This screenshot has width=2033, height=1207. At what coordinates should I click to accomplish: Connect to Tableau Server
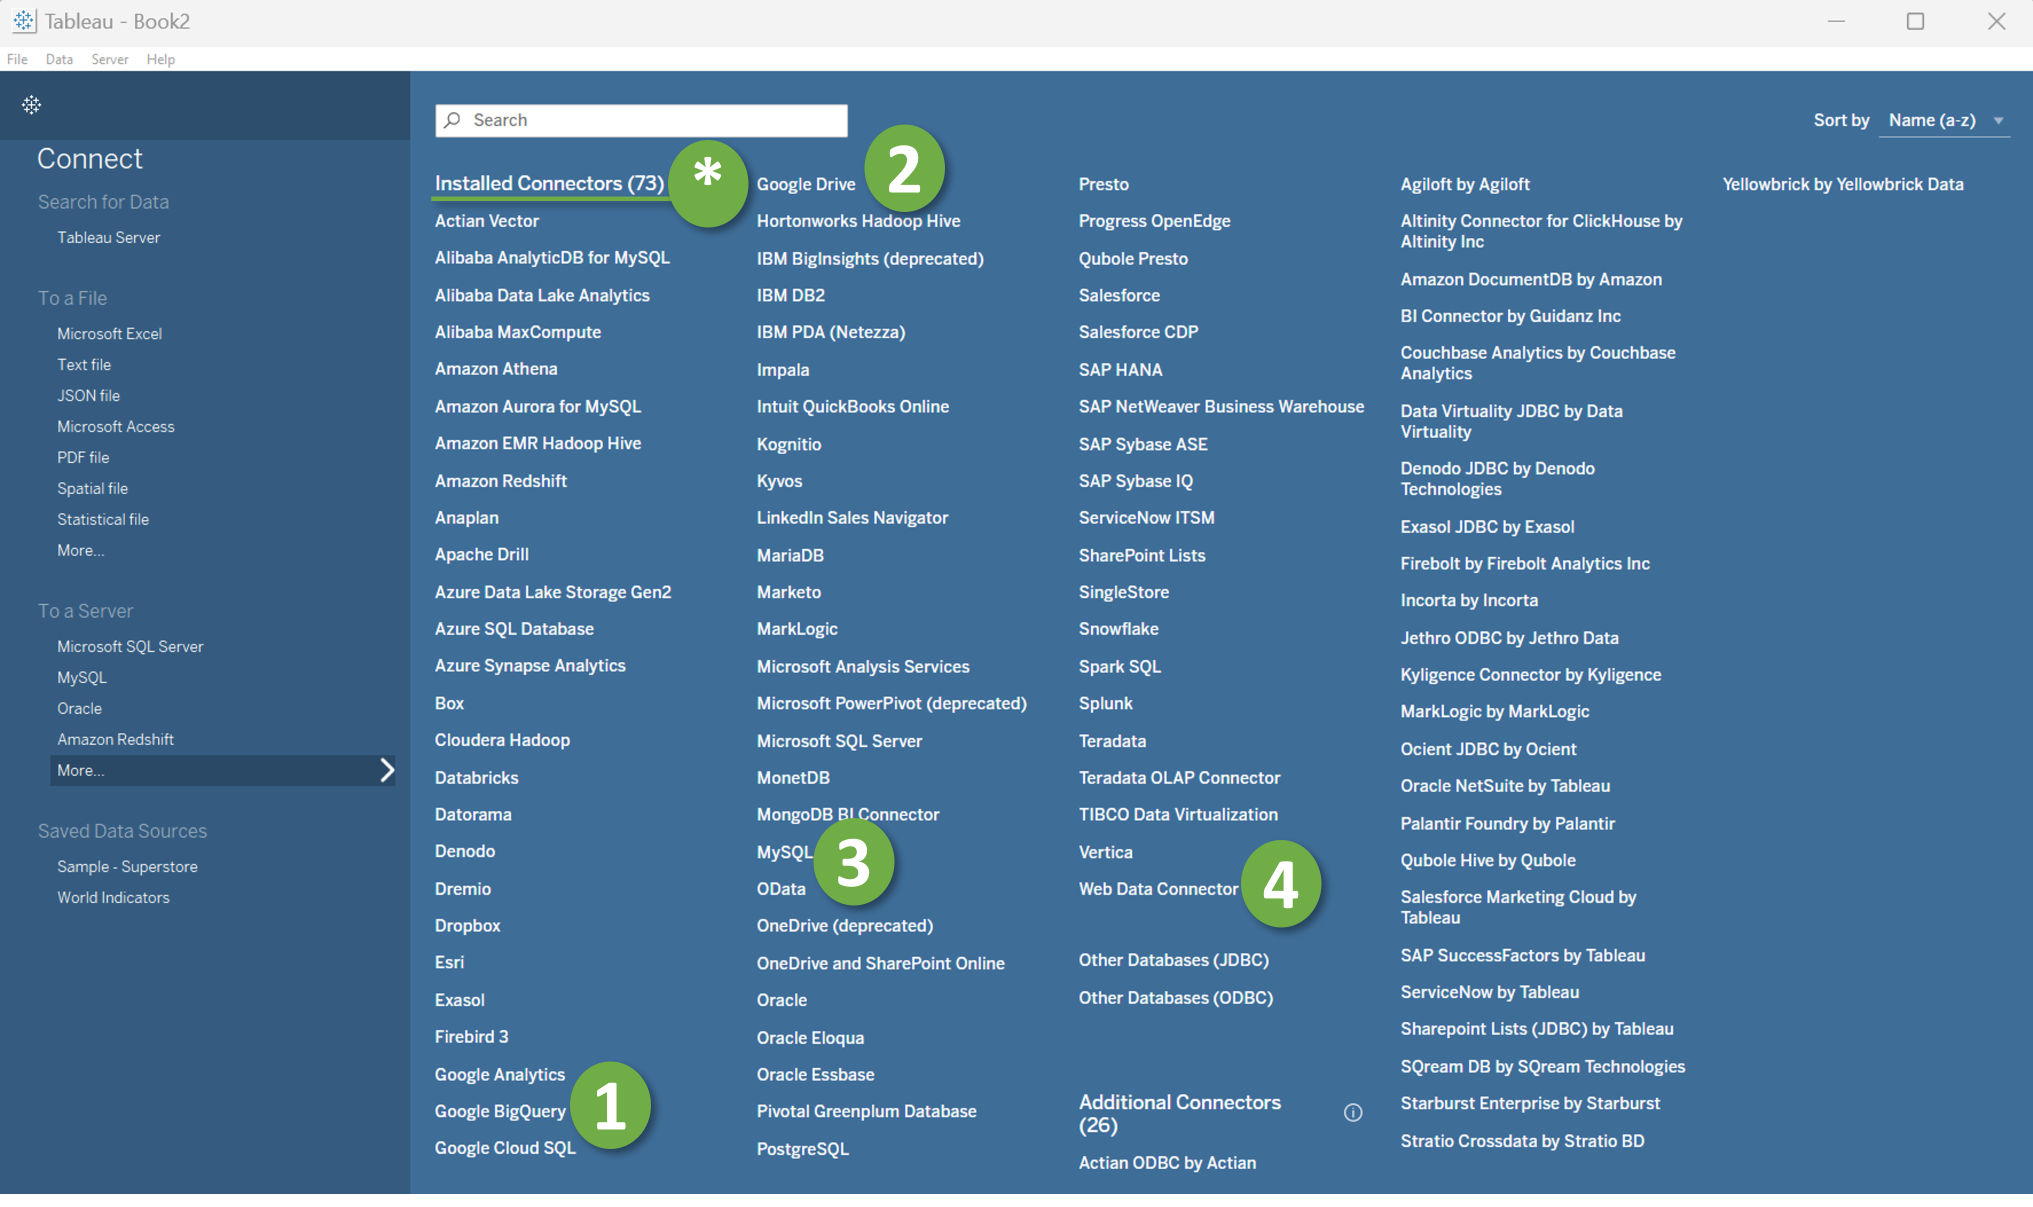point(108,237)
